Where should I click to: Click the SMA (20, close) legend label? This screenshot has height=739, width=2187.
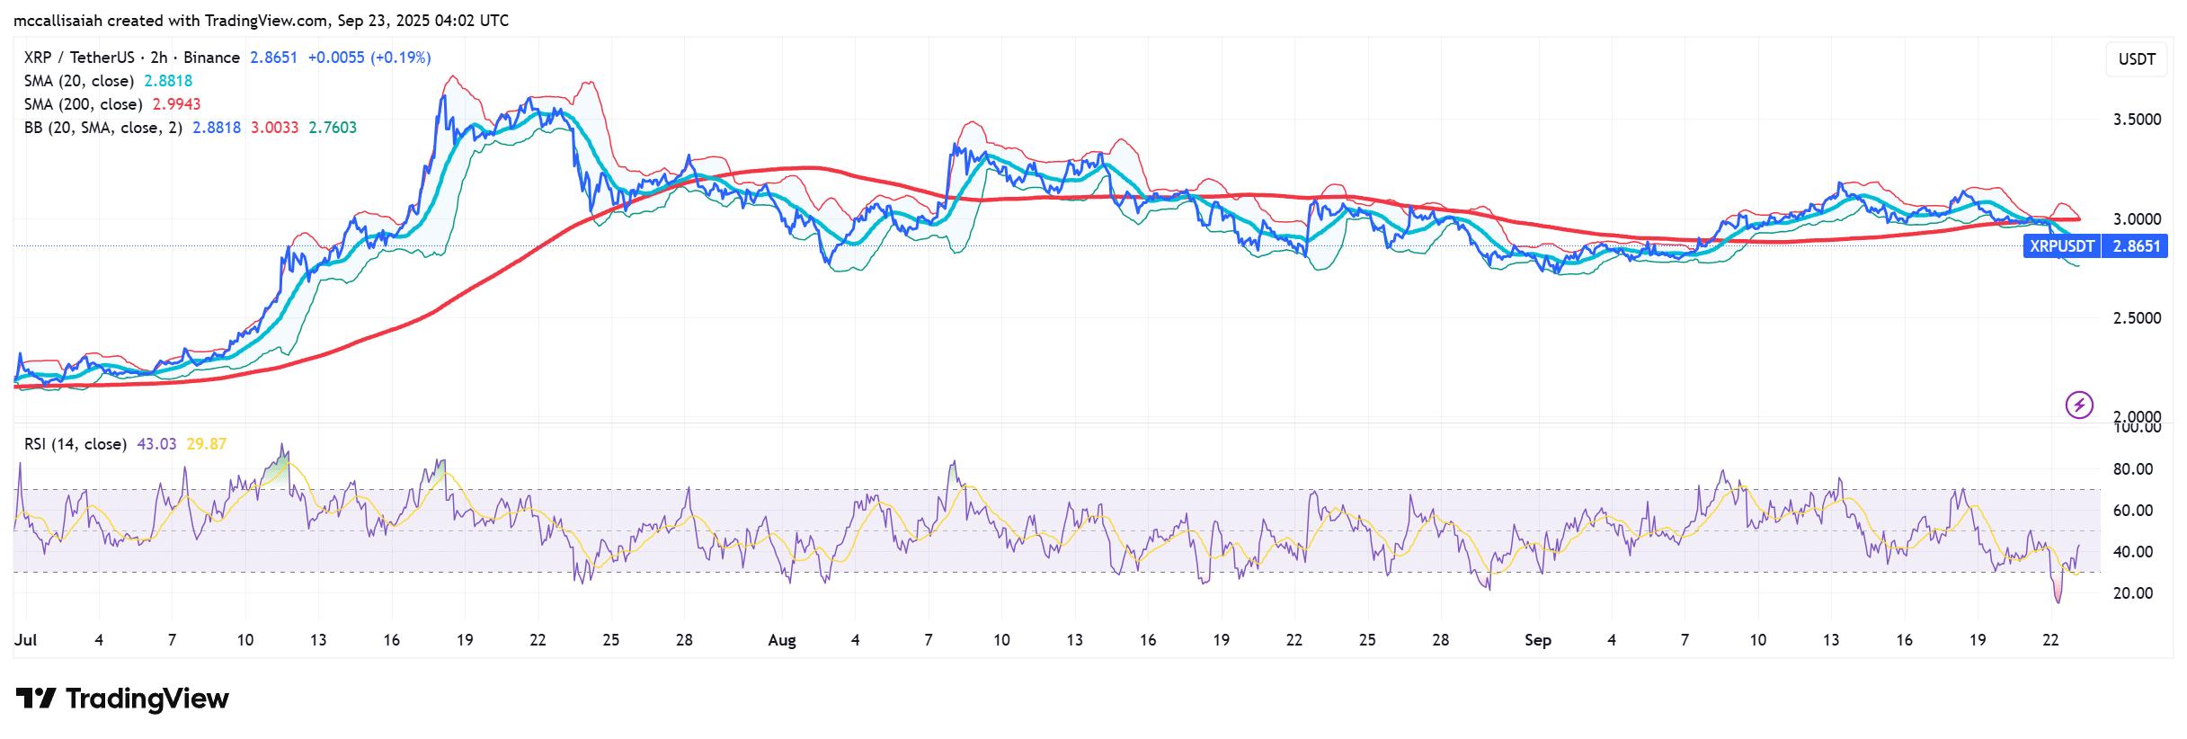79,81
